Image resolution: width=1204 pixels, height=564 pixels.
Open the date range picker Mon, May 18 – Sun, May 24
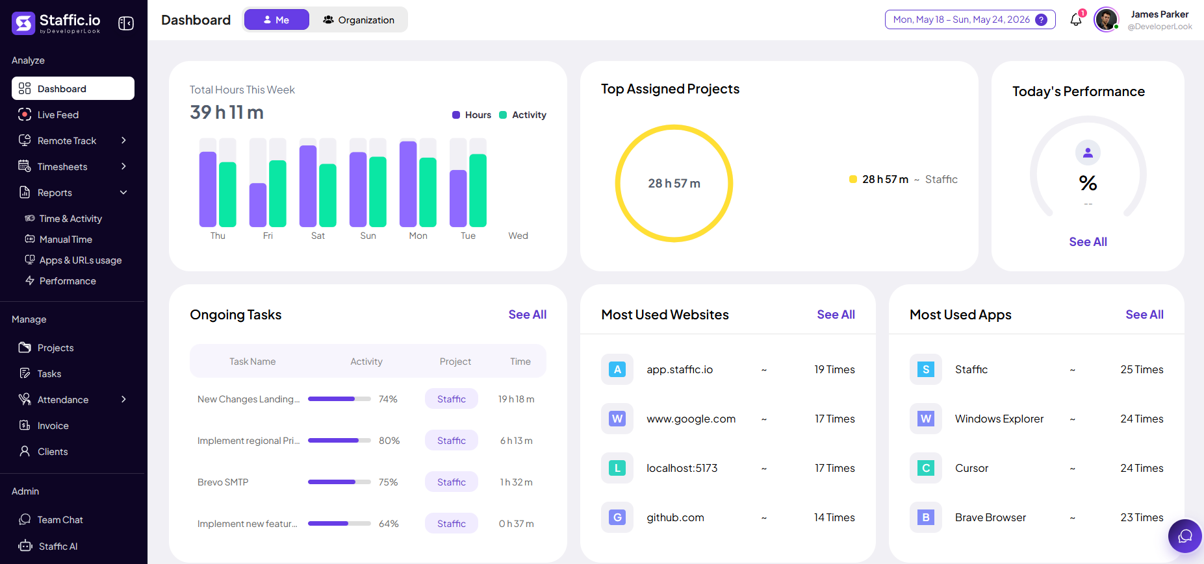[970, 19]
